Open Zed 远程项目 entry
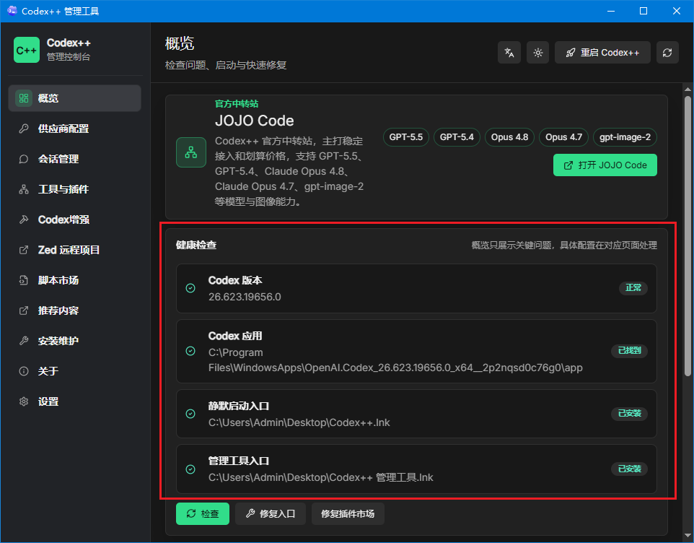 pos(75,250)
